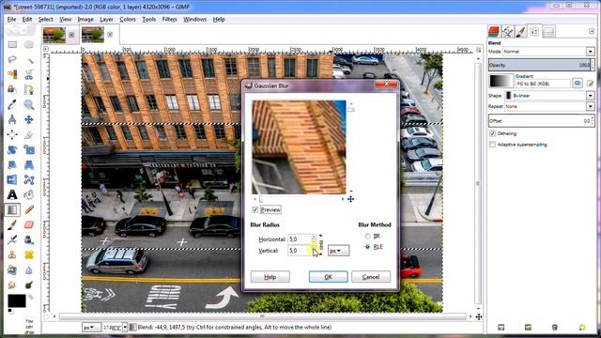The height and width of the screenshot is (338, 601).
Task: Select the Text tool
Action: click(x=12, y=194)
